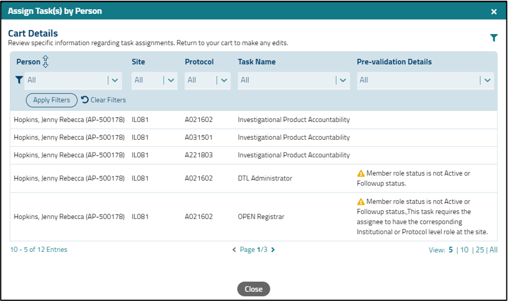
Task: Expand the Protocol filter dropdown
Action: pyautogui.click(x=223, y=80)
